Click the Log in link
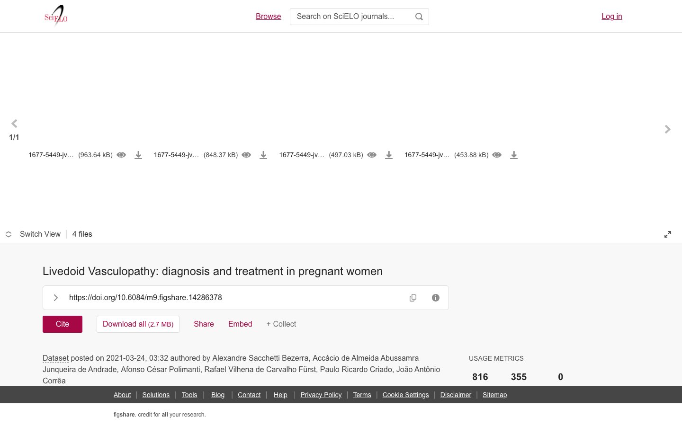This screenshot has height=426, width=682. click(612, 16)
